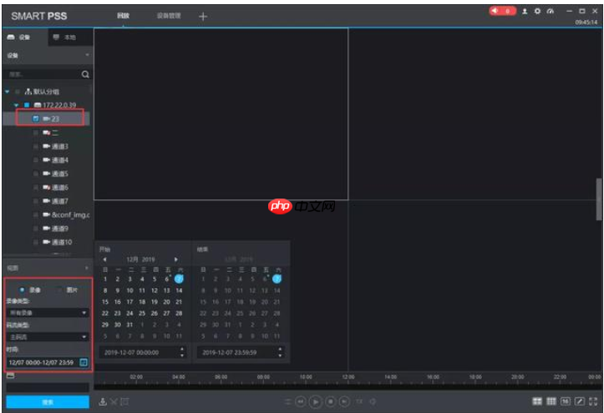Check the box for 通道5
Viewport: 604px width, 413px height.
(x=35, y=174)
